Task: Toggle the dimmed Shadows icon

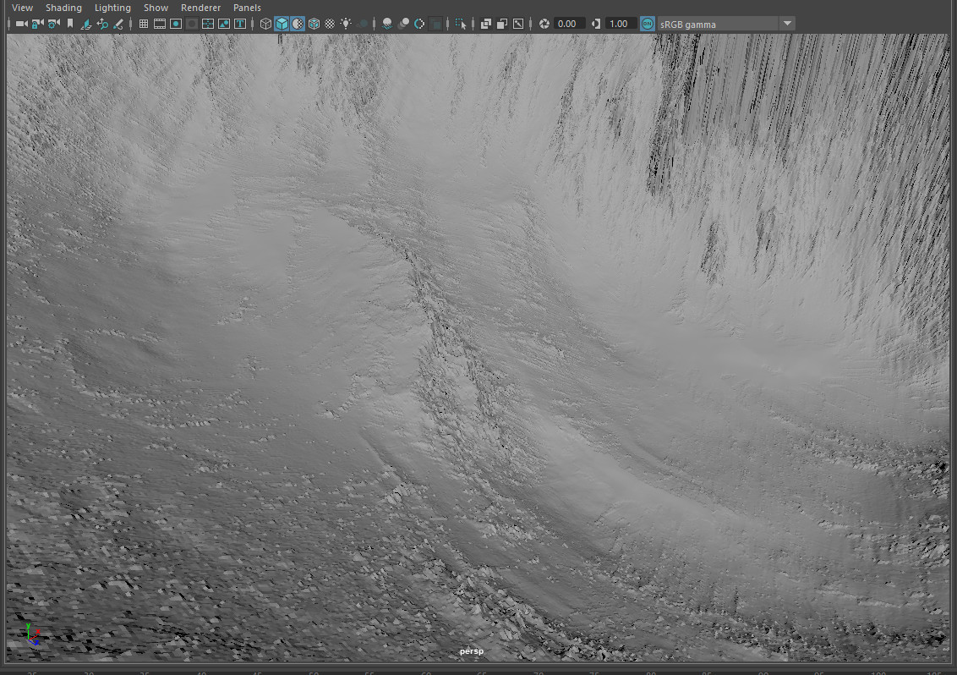Action: [363, 24]
